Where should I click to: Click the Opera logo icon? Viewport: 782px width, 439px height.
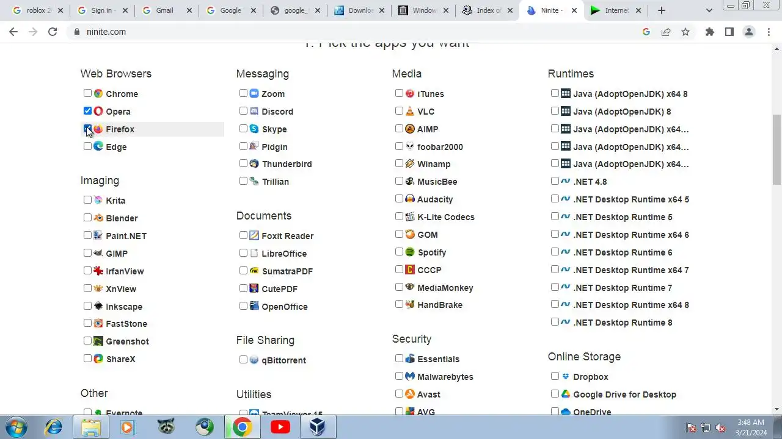[x=98, y=111]
